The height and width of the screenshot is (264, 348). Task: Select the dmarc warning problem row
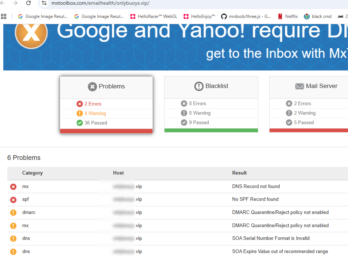click(178, 213)
